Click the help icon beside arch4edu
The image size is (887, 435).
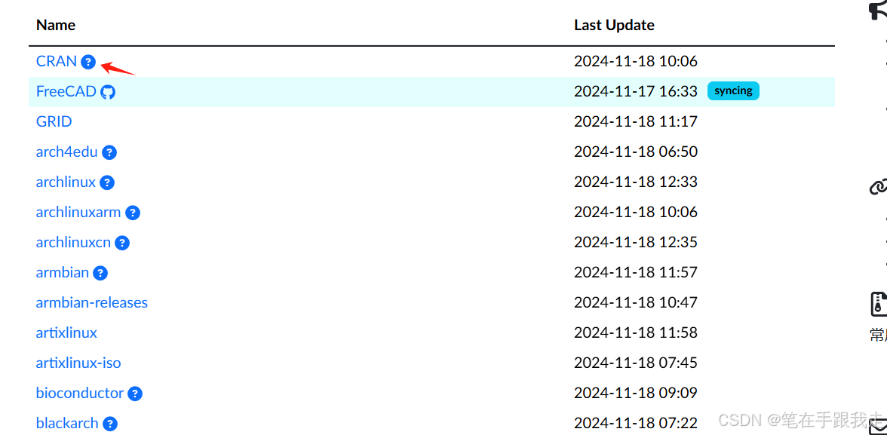point(109,152)
